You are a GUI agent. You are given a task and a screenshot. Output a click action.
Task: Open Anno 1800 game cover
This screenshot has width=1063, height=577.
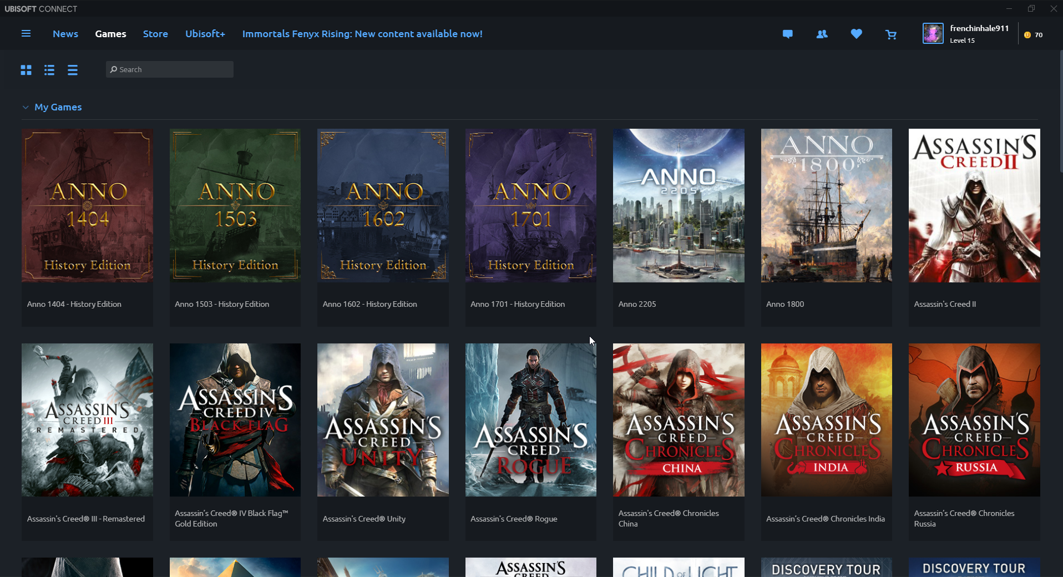[827, 205]
